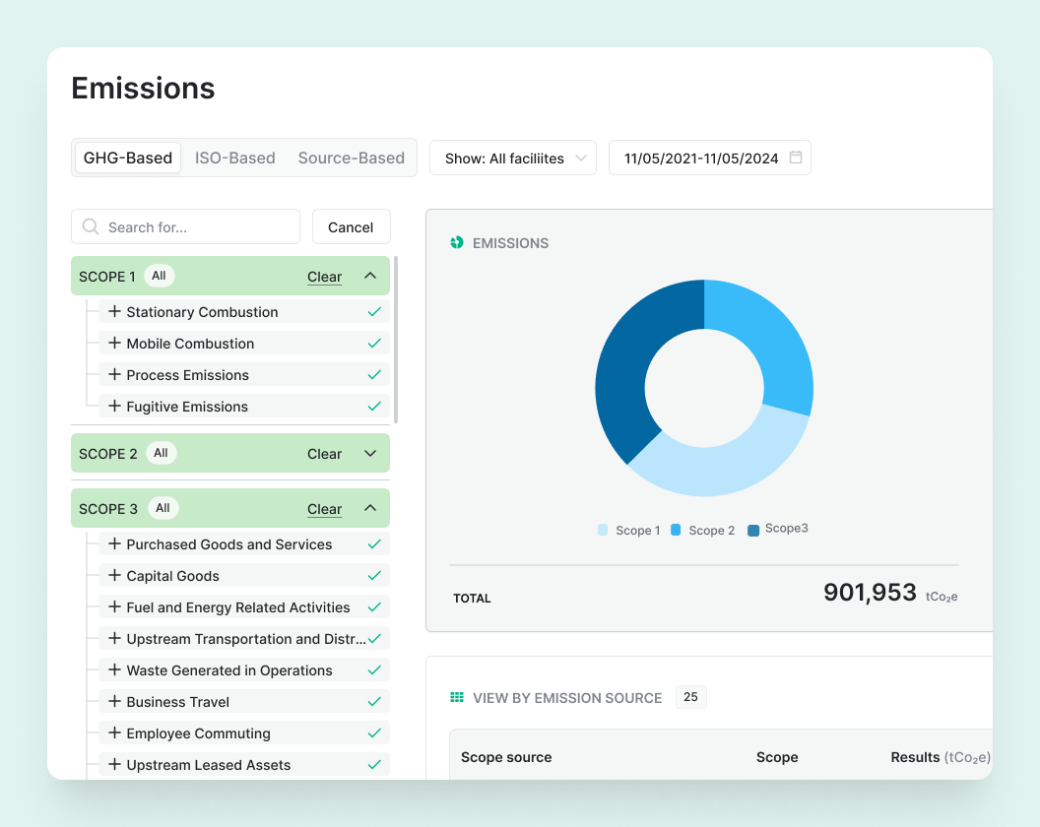Click the plus icon beside Business Travel

(x=114, y=701)
